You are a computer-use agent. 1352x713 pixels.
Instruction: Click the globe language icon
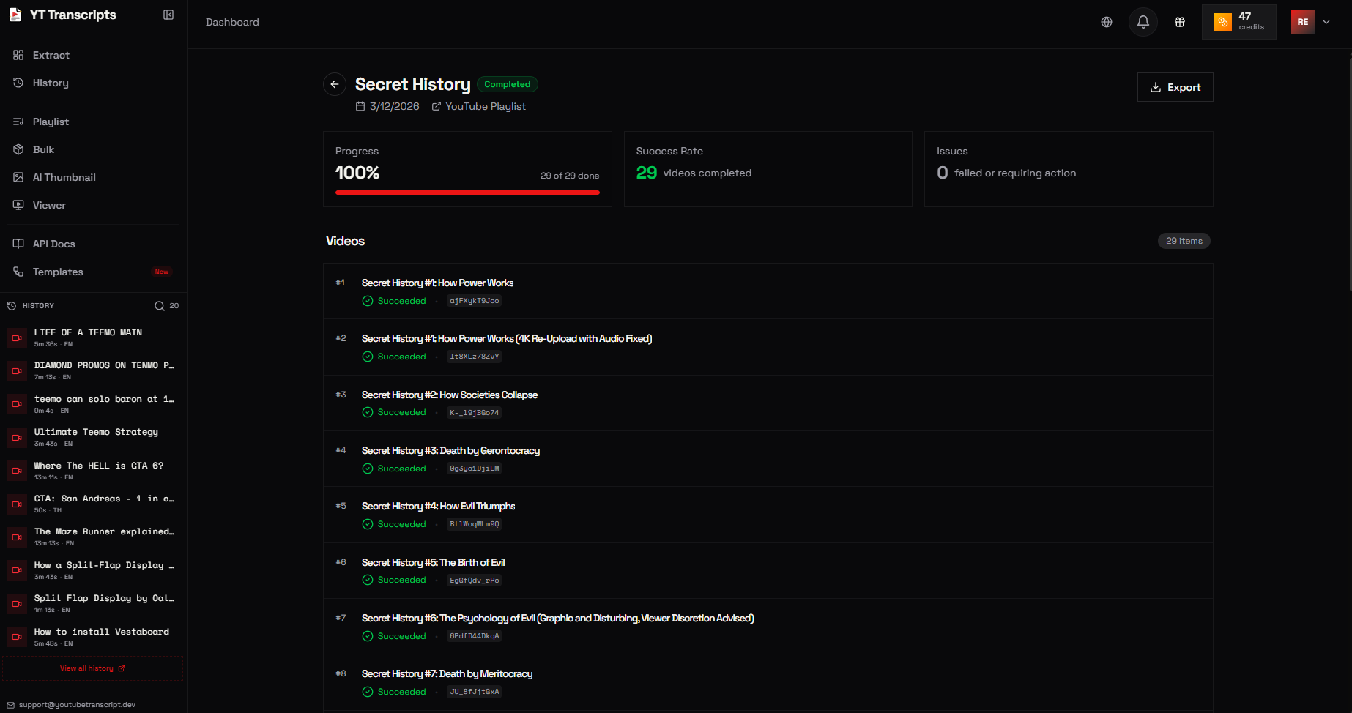(x=1107, y=22)
